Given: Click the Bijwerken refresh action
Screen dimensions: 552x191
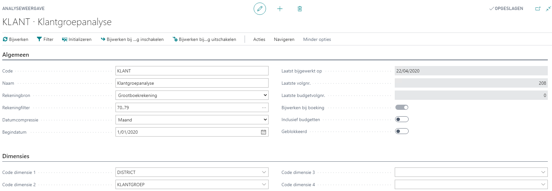Looking at the screenshot, I should [x=16, y=39].
